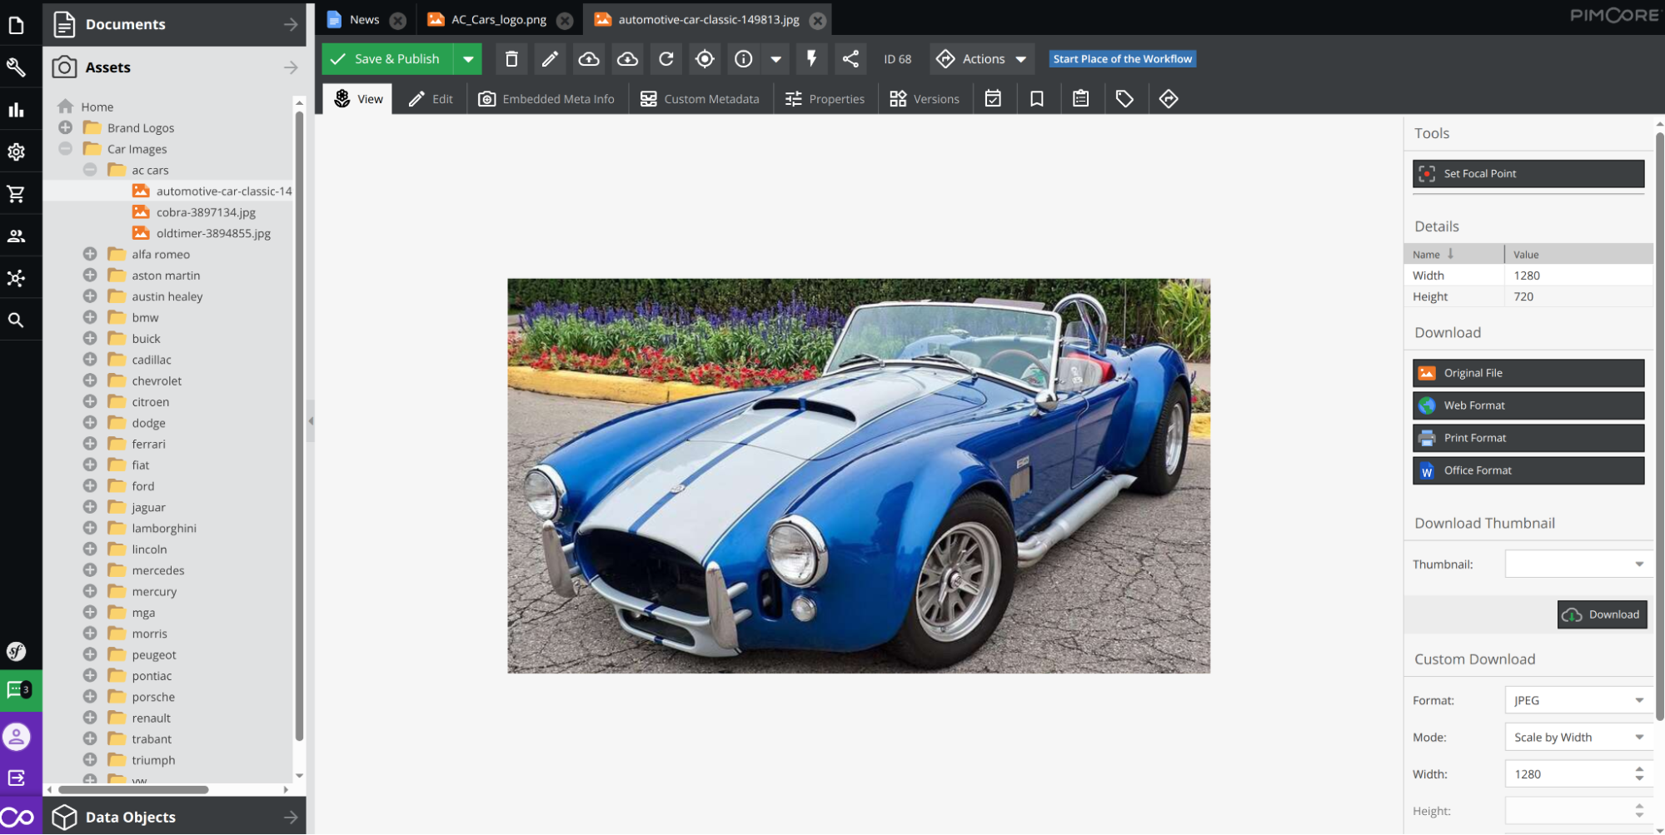Click the reload icon in toolbar

click(x=666, y=59)
